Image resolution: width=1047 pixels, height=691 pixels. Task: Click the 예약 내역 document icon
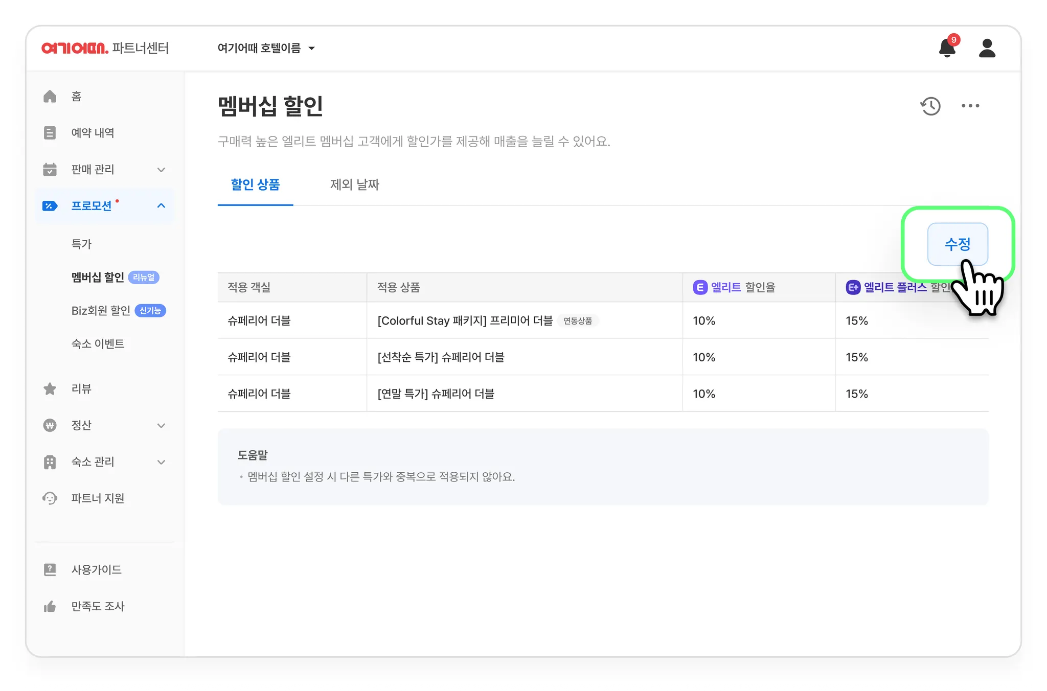50,133
